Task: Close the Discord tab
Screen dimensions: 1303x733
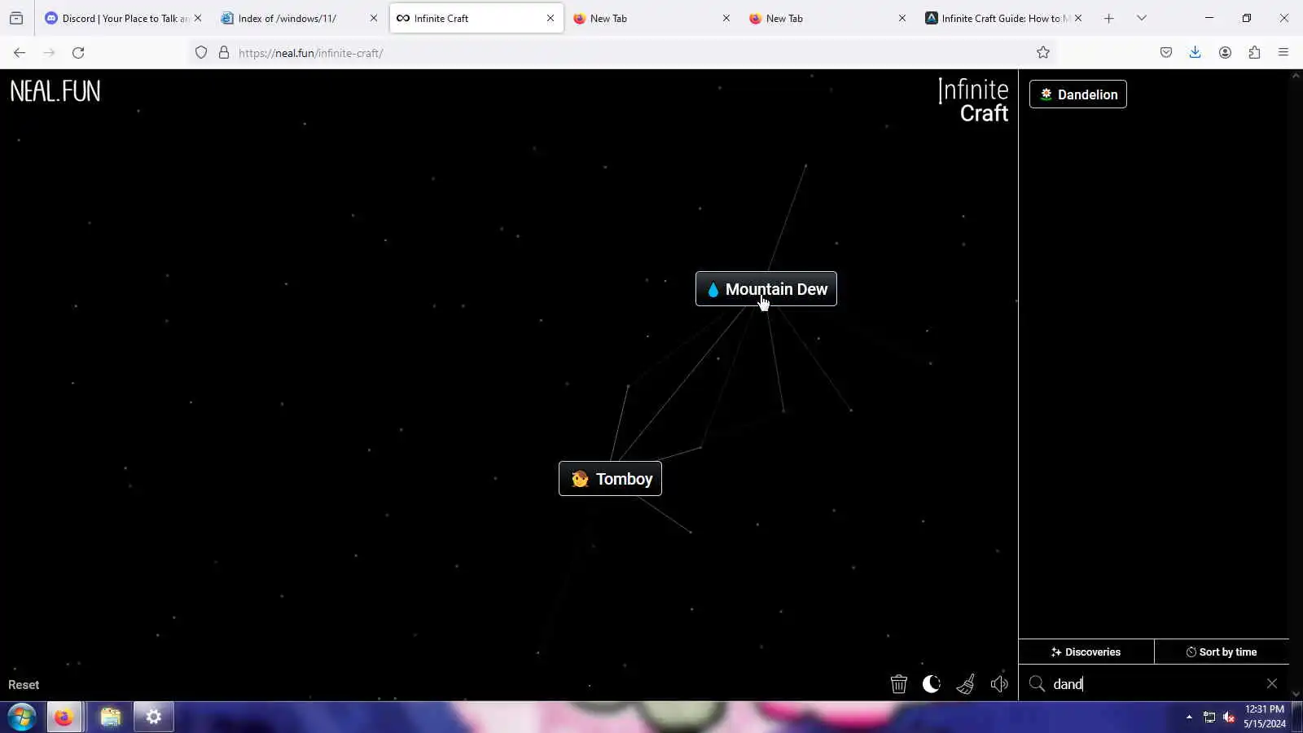Action: point(198,18)
